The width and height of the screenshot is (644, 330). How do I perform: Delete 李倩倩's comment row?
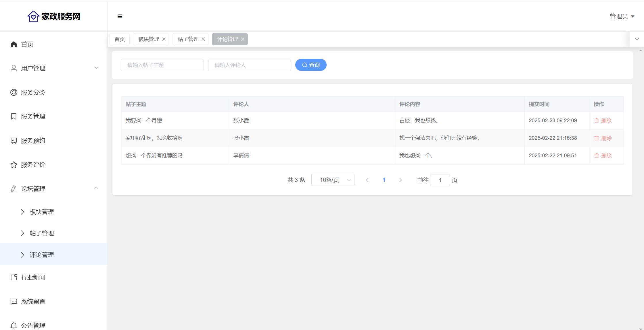[x=603, y=156]
